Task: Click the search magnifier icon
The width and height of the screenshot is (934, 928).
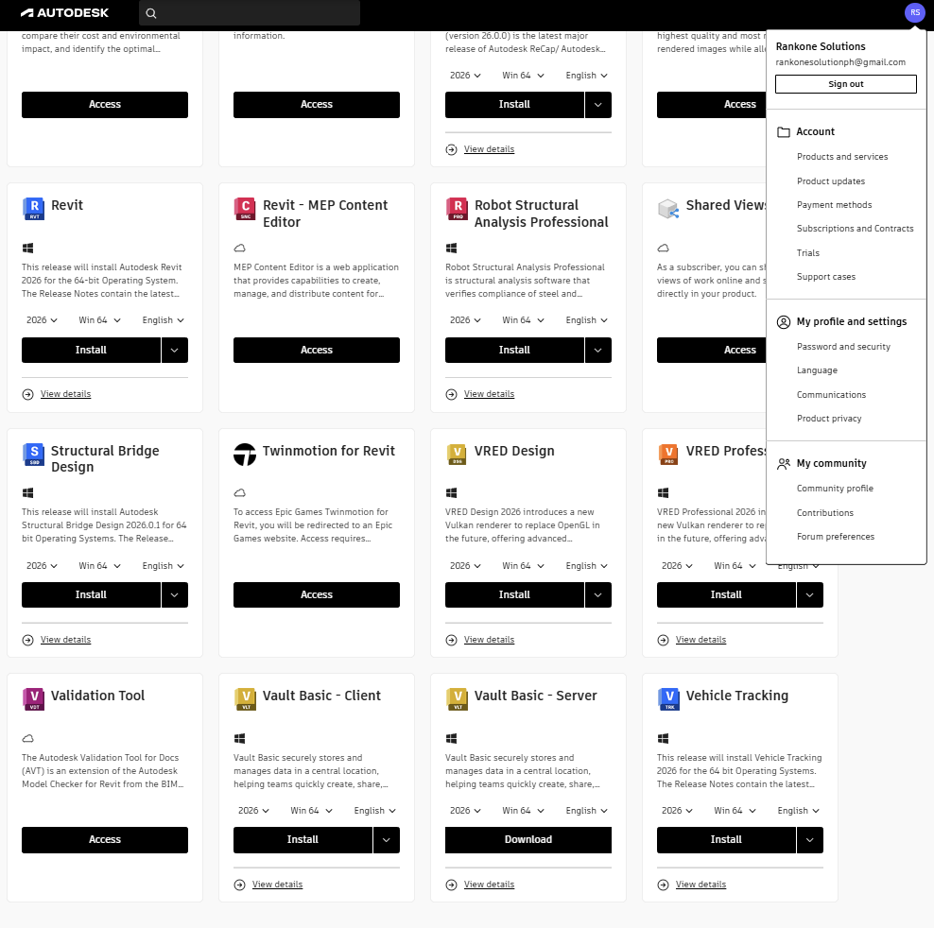Action: (151, 13)
